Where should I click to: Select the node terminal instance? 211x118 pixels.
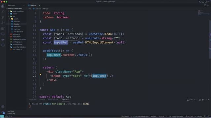pos(190,100)
